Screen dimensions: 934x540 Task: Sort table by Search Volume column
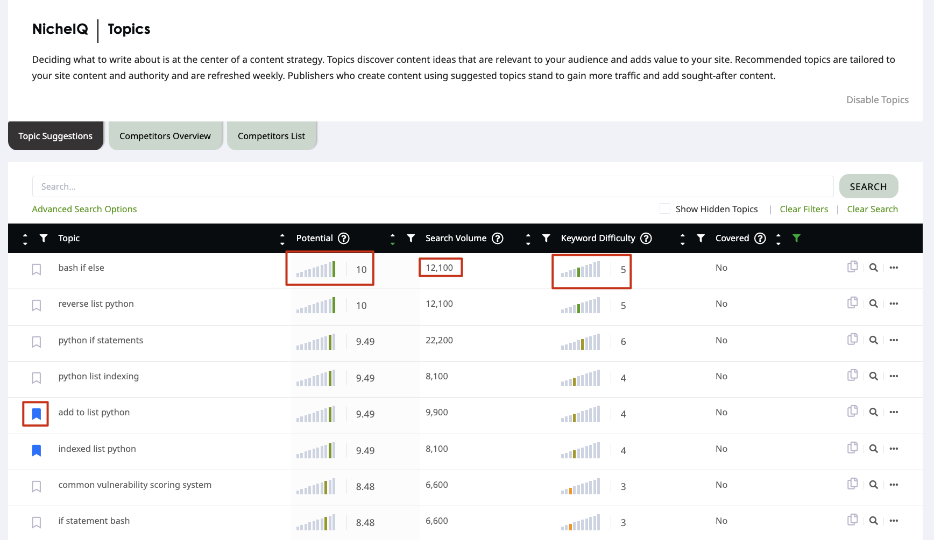click(393, 239)
